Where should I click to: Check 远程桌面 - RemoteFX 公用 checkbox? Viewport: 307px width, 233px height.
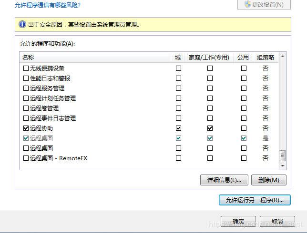pyautogui.click(x=244, y=158)
